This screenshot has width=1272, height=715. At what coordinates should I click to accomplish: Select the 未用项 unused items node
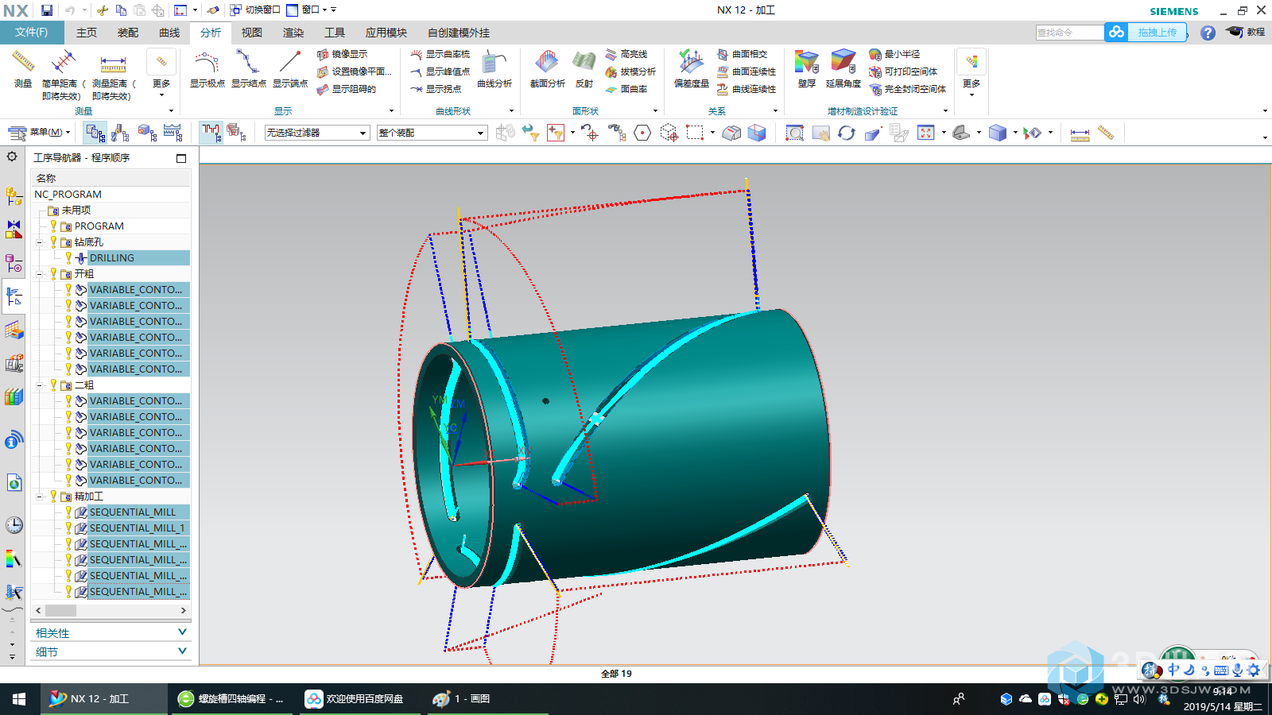(x=76, y=211)
